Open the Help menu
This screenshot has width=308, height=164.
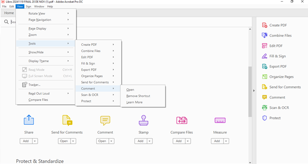tap(50, 6)
